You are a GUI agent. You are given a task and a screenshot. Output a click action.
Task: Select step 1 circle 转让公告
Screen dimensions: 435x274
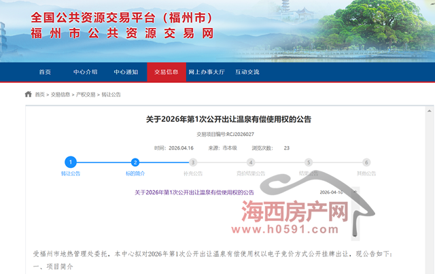click(x=71, y=162)
